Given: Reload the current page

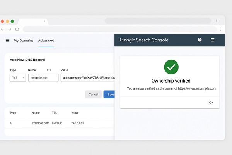Looking at the screenshot, I should 17,29.
